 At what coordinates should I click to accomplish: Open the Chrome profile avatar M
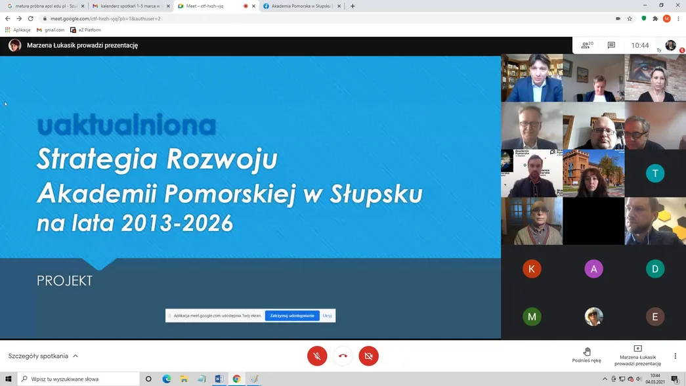click(x=667, y=18)
